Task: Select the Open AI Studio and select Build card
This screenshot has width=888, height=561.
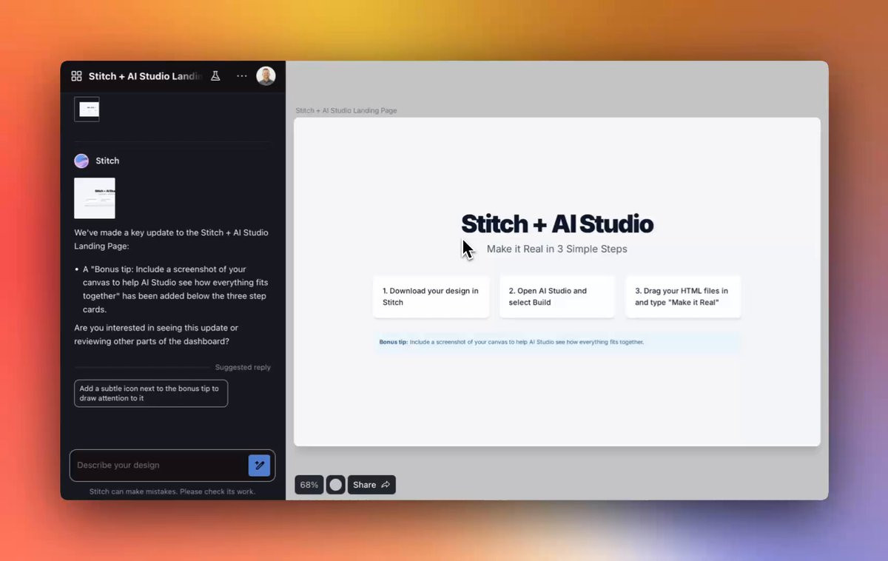Action: coord(557,297)
